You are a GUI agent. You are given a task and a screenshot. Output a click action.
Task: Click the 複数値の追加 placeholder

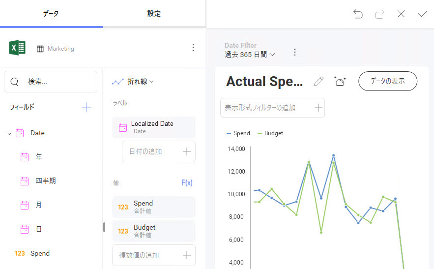tap(139, 255)
